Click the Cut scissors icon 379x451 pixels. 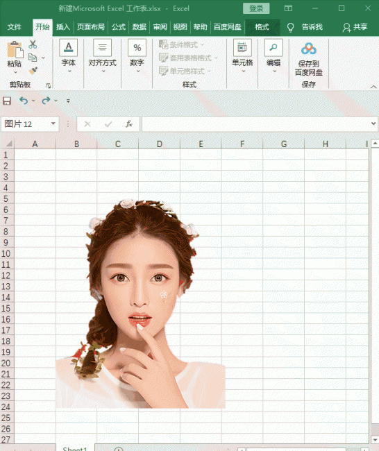(x=33, y=44)
